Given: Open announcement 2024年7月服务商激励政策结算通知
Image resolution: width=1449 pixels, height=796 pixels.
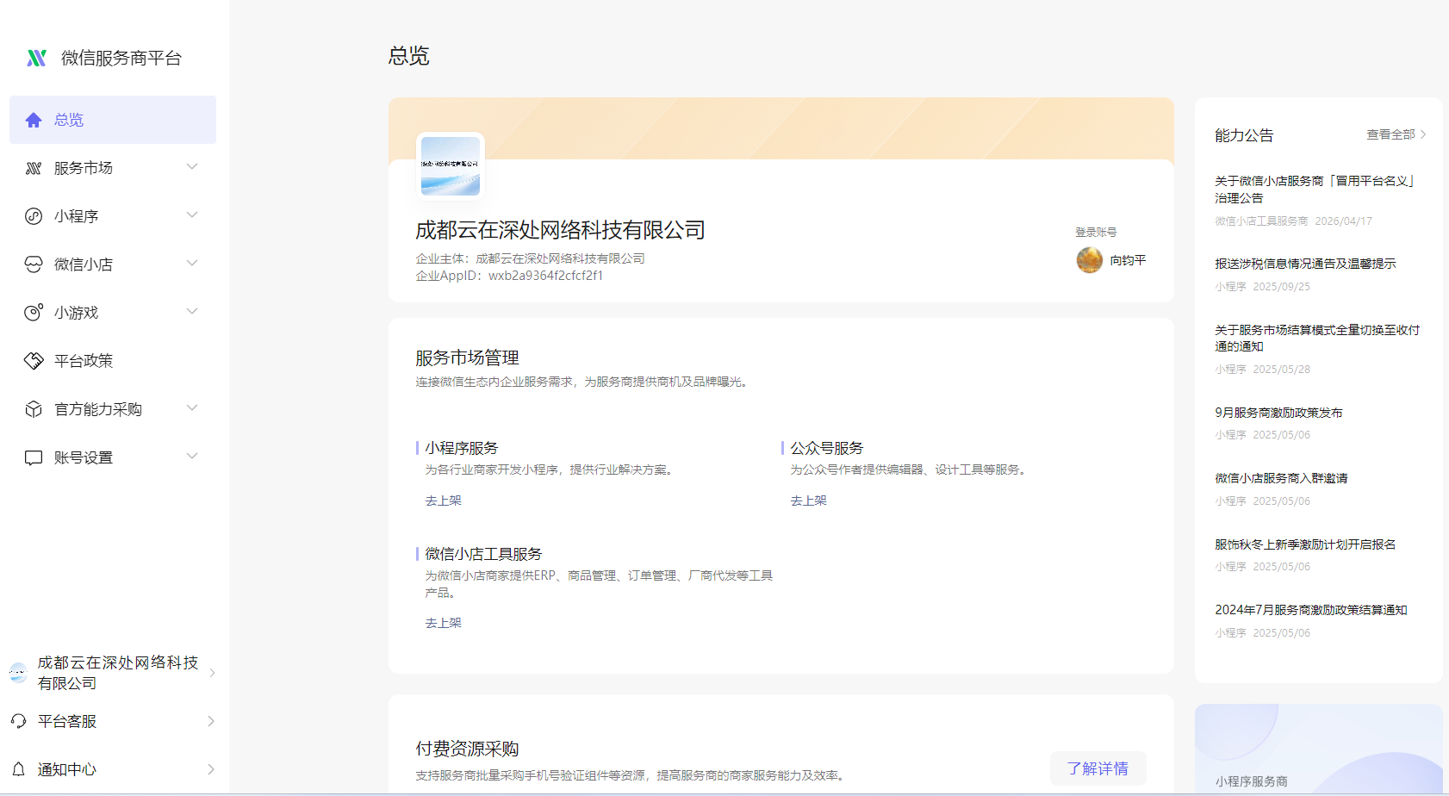Looking at the screenshot, I should (x=1311, y=610).
